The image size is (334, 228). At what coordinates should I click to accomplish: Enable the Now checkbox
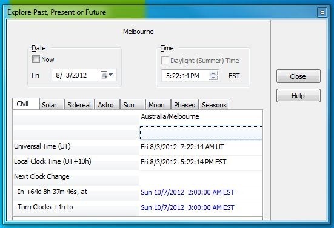tap(36, 59)
